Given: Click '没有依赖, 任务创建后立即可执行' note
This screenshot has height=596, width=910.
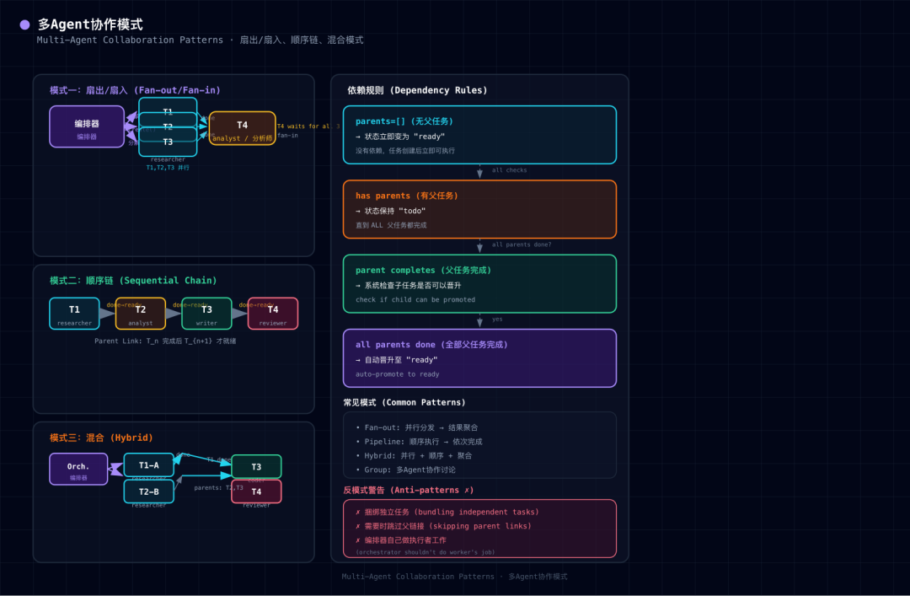Looking at the screenshot, I should coord(405,150).
